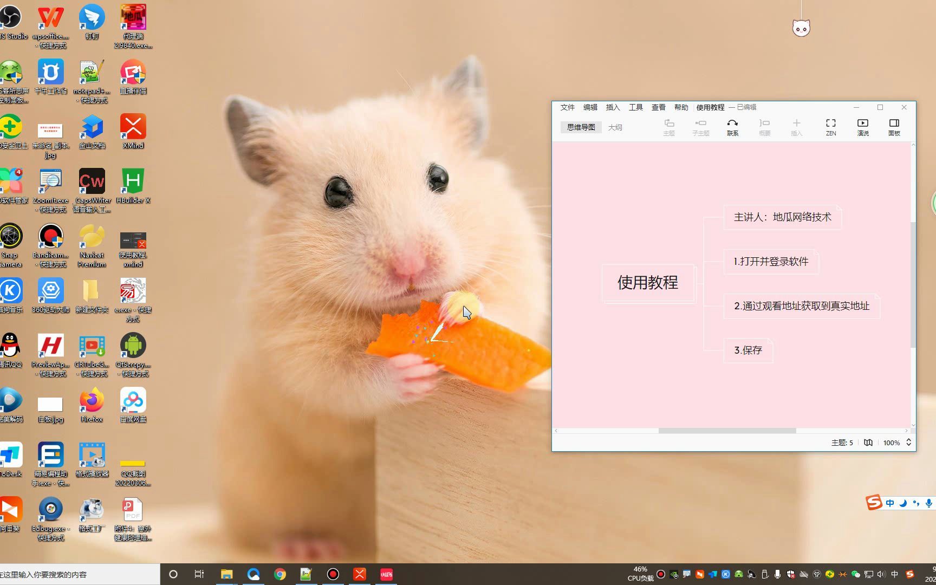Select the 格式工厂 desktop icon
Screen dimensions: 936x585
pos(92,515)
